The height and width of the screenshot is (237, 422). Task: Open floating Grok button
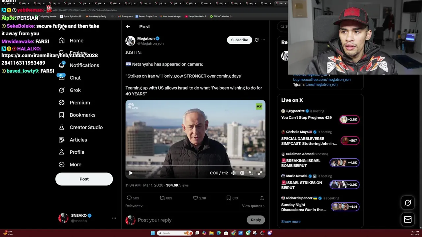click(x=408, y=203)
